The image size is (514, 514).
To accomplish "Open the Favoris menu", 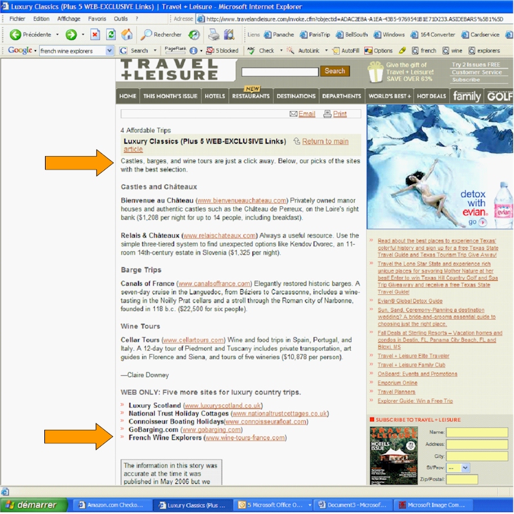I will (97, 19).
